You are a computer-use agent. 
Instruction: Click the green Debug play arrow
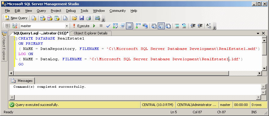point(94,26)
